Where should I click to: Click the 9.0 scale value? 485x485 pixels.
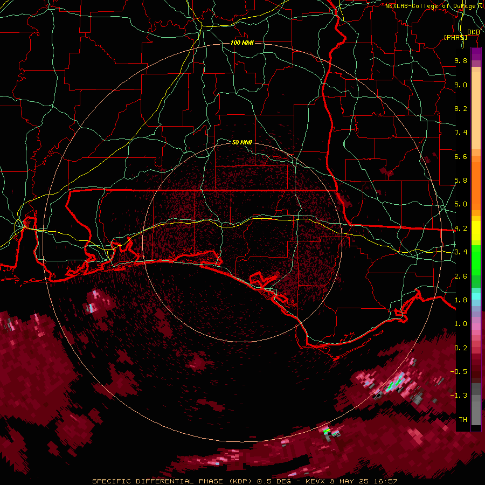point(461,85)
